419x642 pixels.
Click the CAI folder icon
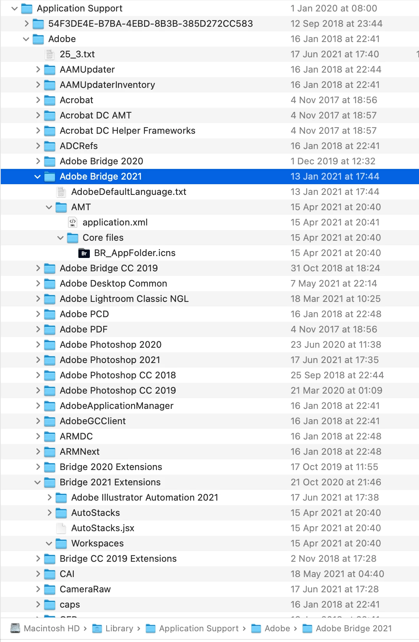(x=50, y=574)
